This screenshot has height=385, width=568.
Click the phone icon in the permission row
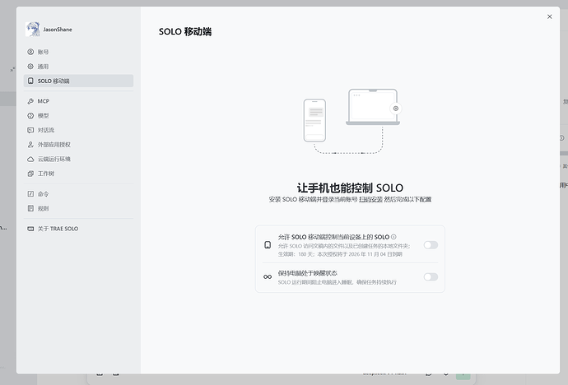tap(268, 245)
